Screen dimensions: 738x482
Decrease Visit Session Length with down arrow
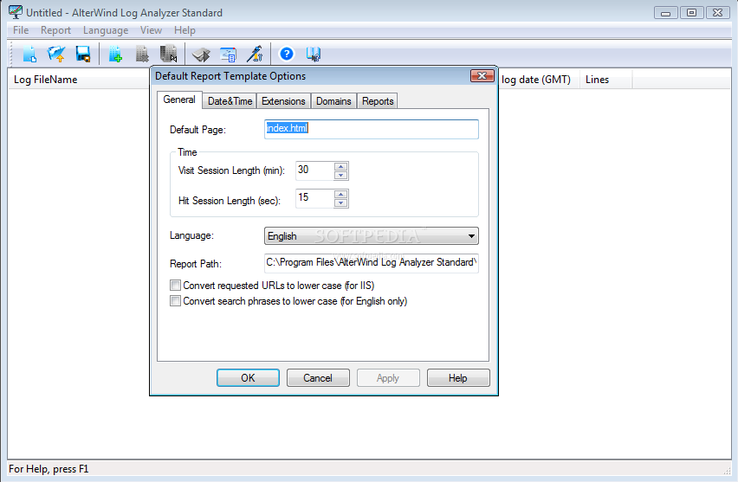tap(340, 176)
